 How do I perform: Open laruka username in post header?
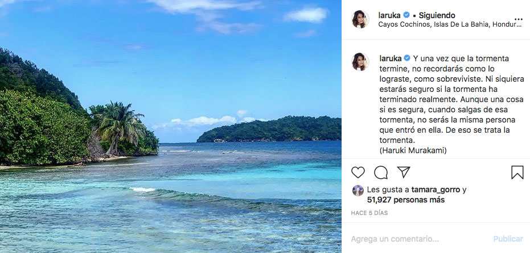tap(389, 15)
